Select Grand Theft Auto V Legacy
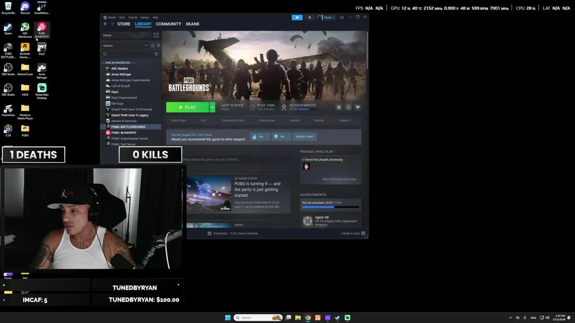Screen dimensions: 575x323 coord(130,115)
